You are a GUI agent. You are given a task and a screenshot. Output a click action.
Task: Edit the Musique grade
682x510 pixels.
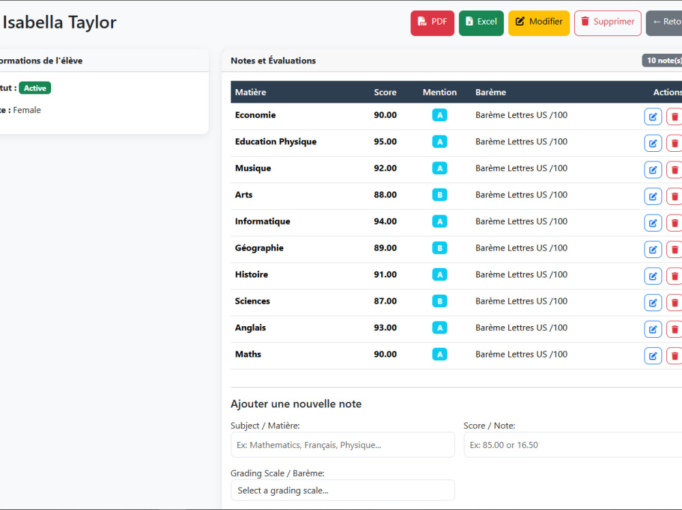[653, 170]
